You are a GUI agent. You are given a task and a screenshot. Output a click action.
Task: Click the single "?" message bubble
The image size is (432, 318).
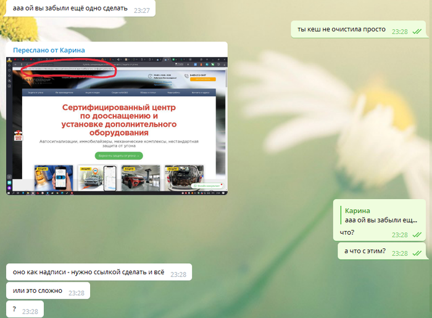pyautogui.click(x=14, y=309)
